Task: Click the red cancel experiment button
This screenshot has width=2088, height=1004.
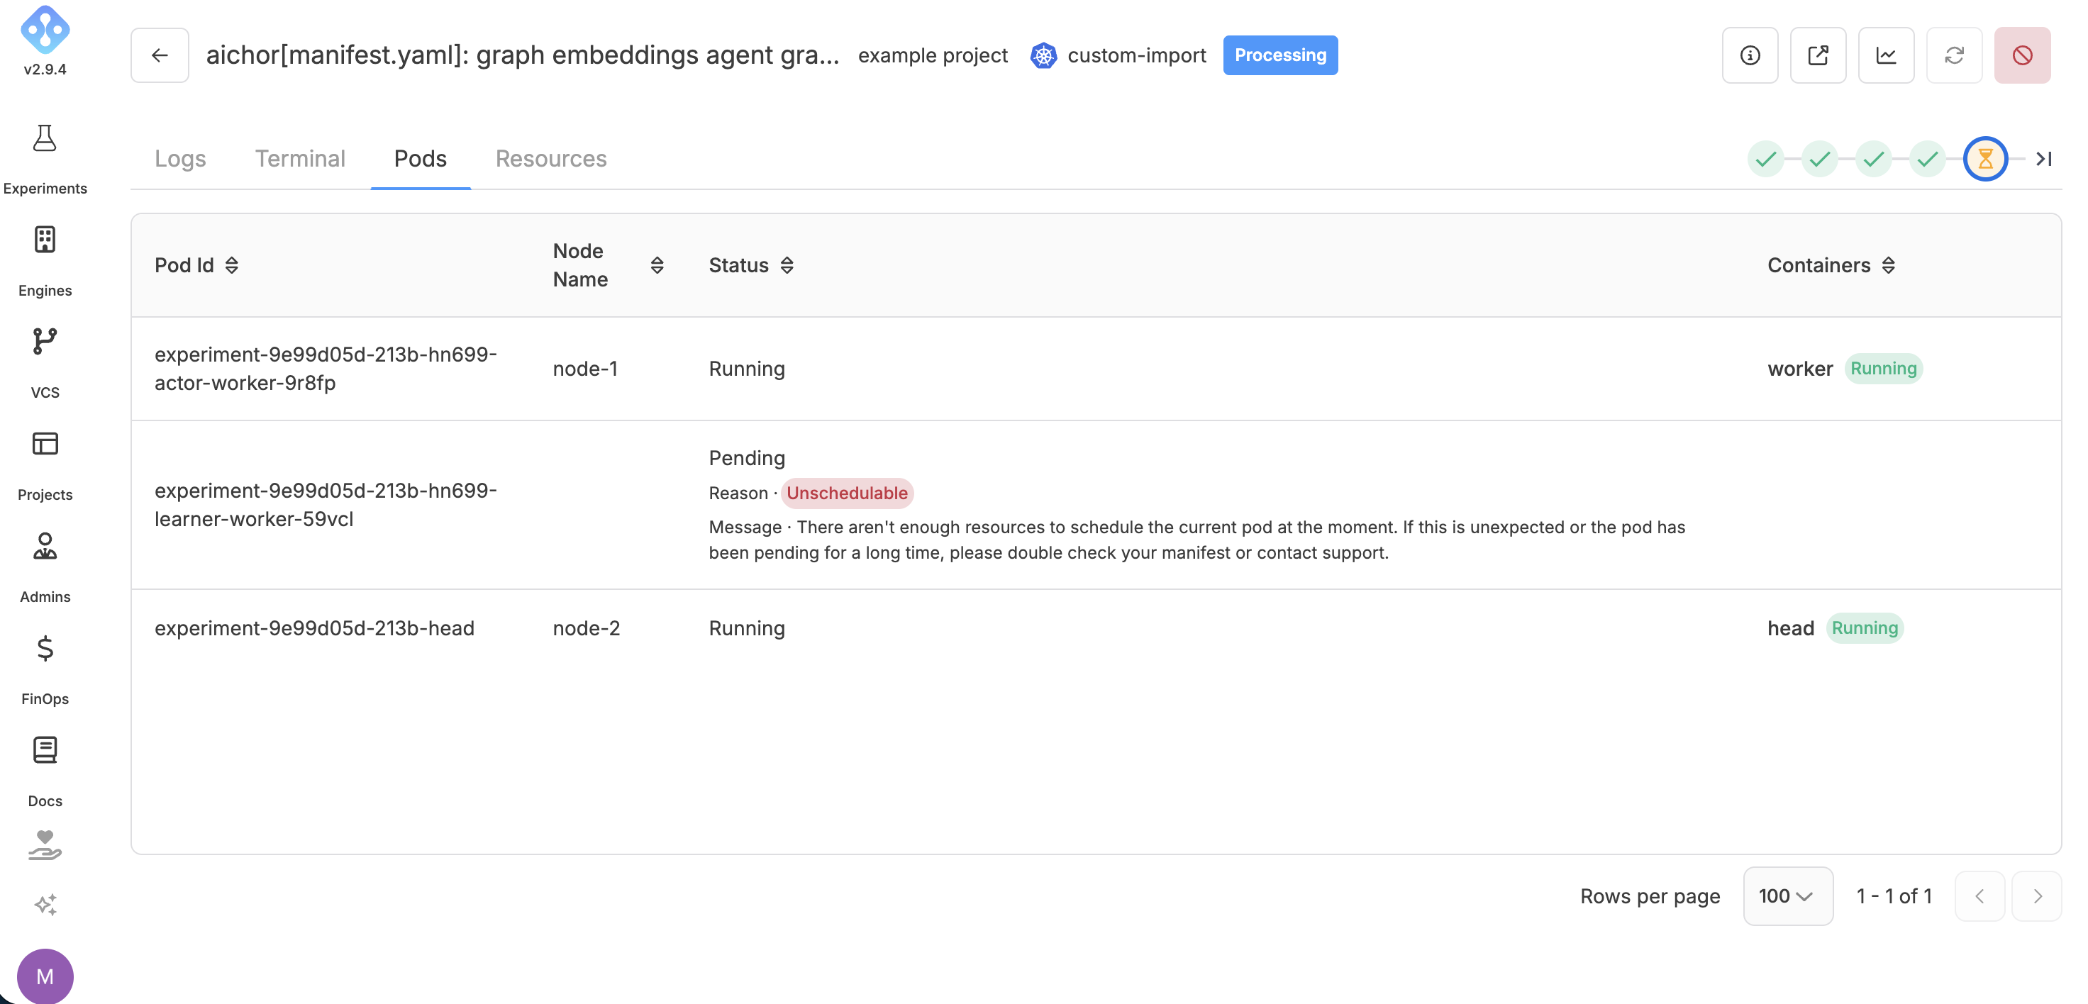Action: 2022,55
